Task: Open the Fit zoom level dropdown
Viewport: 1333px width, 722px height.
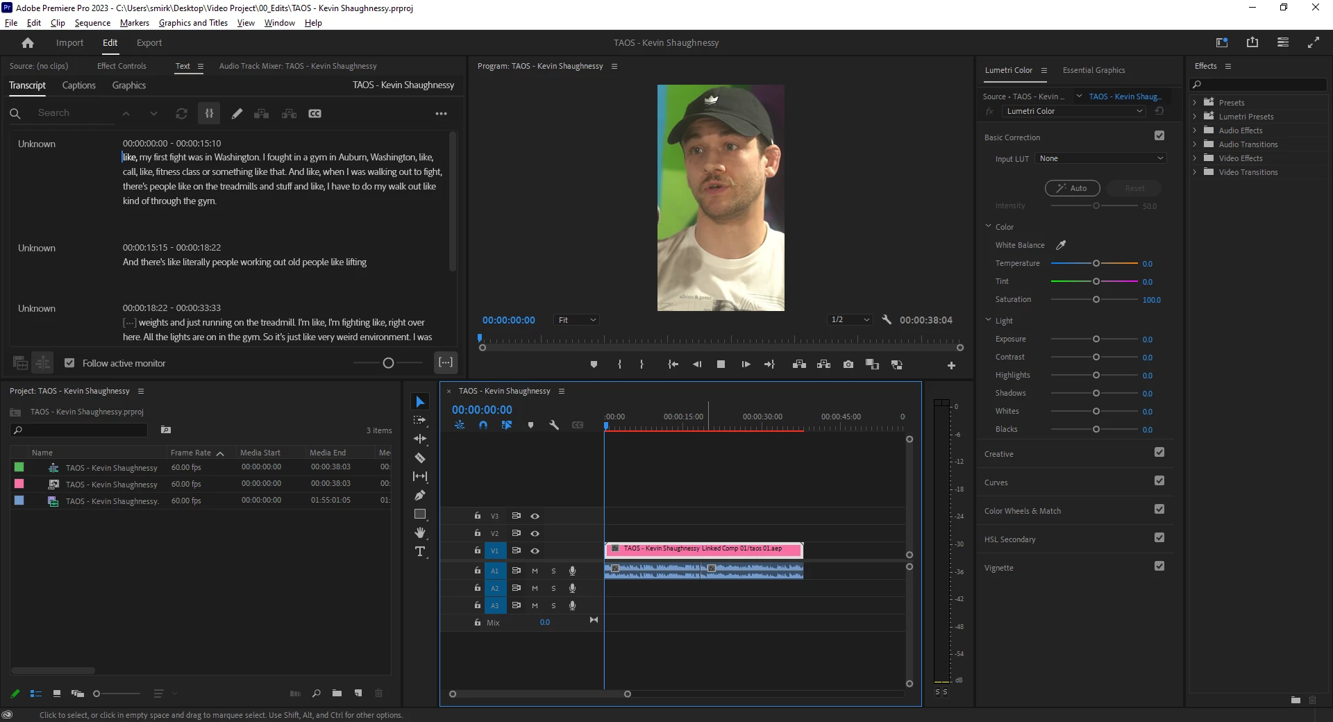Action: 576,320
